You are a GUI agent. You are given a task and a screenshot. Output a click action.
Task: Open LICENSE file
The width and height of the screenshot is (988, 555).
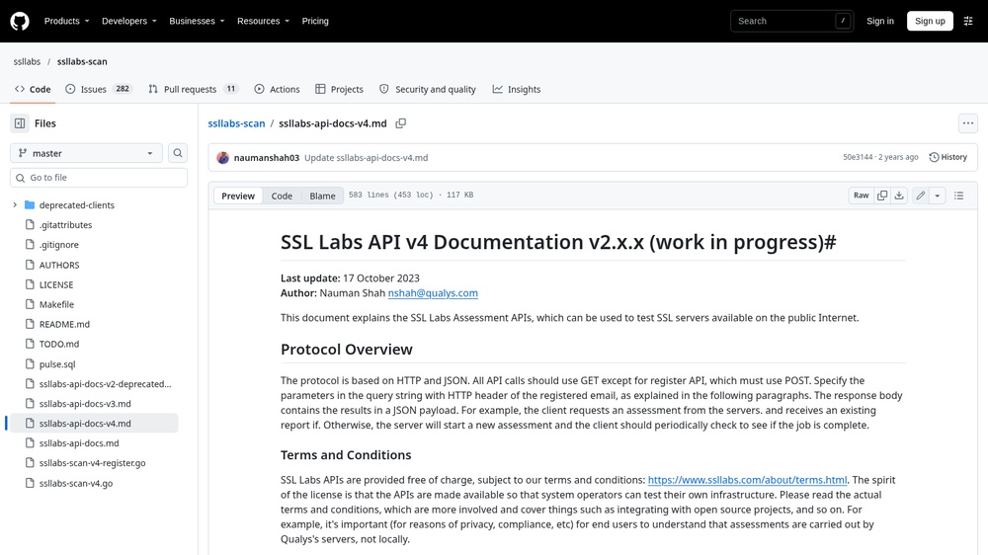(x=56, y=284)
